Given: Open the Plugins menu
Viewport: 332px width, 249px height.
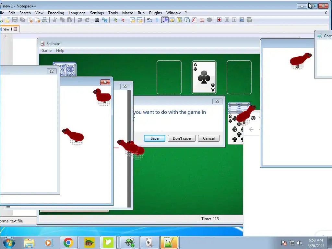Looking at the screenshot, I should pyautogui.click(x=155, y=13).
